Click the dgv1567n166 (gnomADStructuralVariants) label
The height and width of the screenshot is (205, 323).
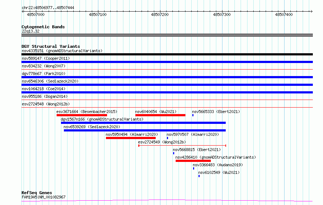pyautogui.click(x=102, y=119)
